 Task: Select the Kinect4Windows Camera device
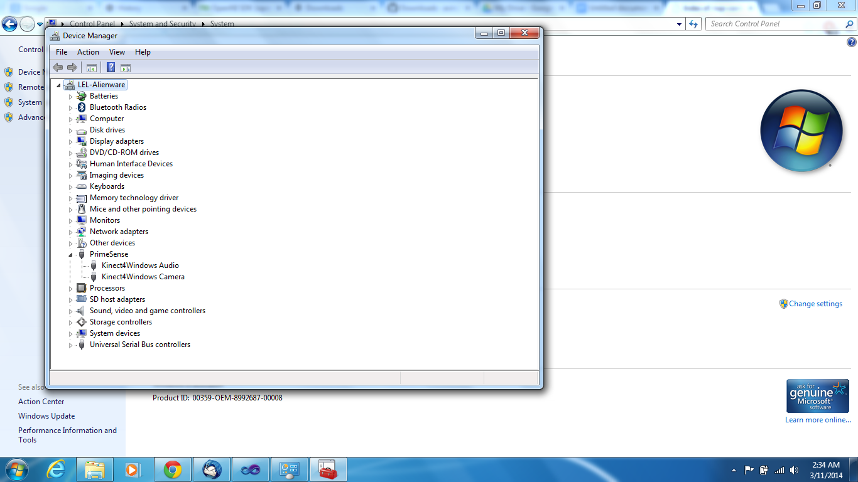(x=143, y=277)
